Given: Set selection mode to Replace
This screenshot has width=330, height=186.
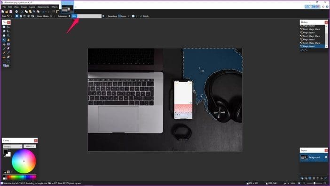Looking at the screenshot, I should pos(17,16).
